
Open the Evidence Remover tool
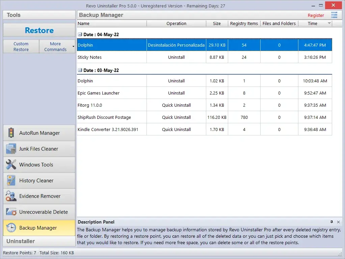[x=39, y=196]
